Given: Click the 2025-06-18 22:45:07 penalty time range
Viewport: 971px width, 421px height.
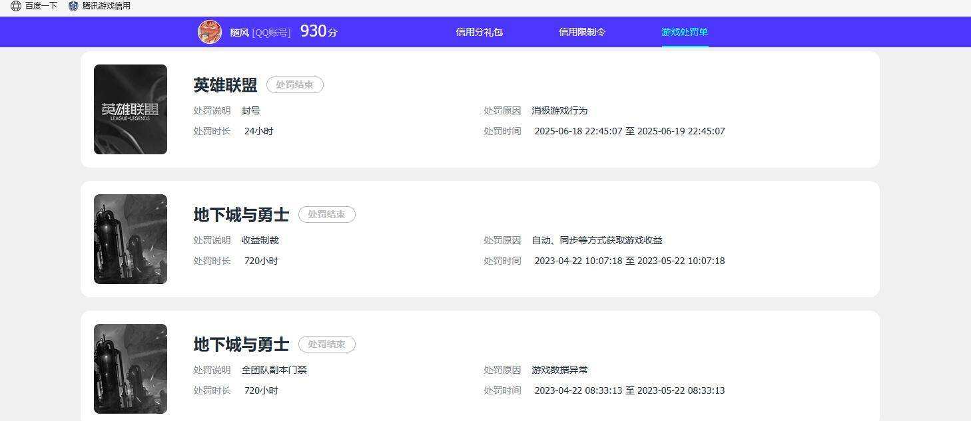Looking at the screenshot, I should click(630, 132).
